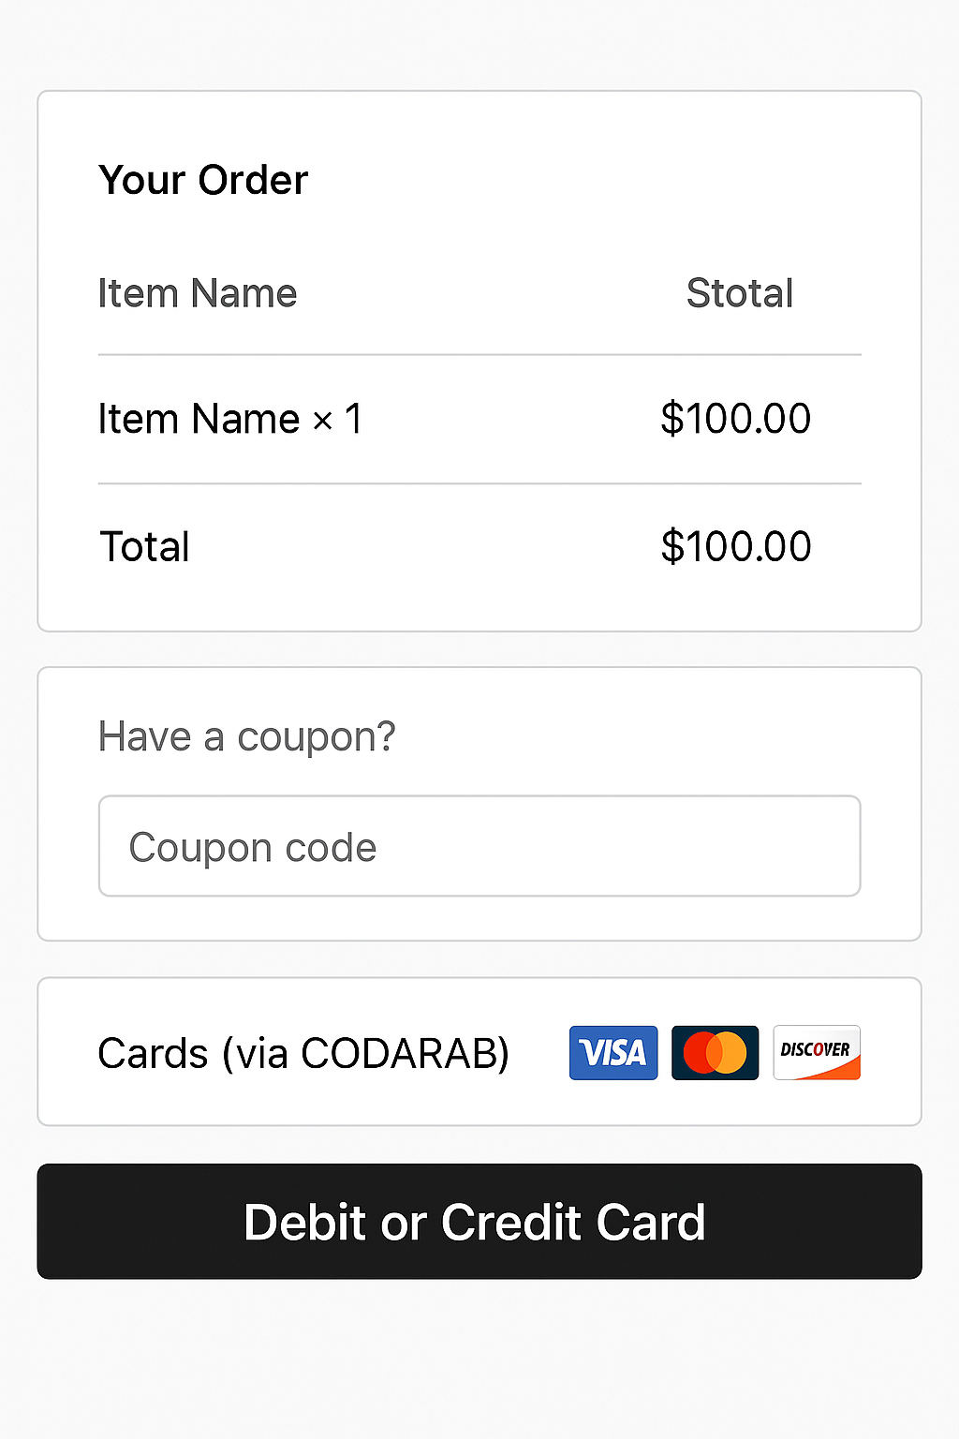Screen dimensions: 959x1439
Task: Click the Item Name column header
Action: coord(198,293)
